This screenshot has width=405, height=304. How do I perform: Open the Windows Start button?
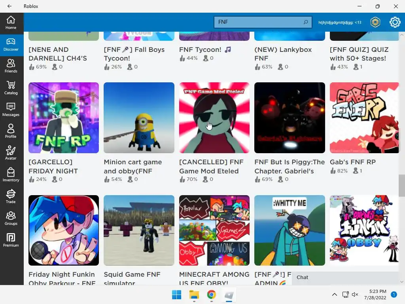click(177, 294)
